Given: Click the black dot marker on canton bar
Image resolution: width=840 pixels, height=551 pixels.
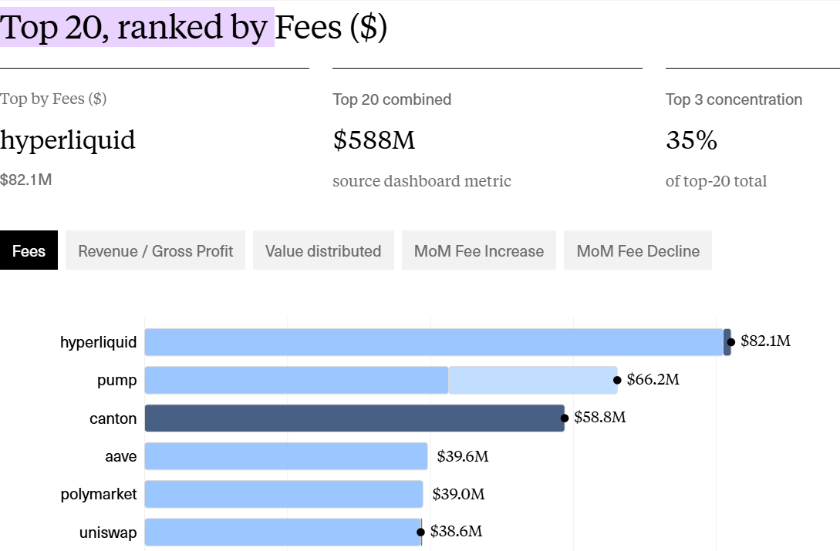Looking at the screenshot, I should [564, 418].
